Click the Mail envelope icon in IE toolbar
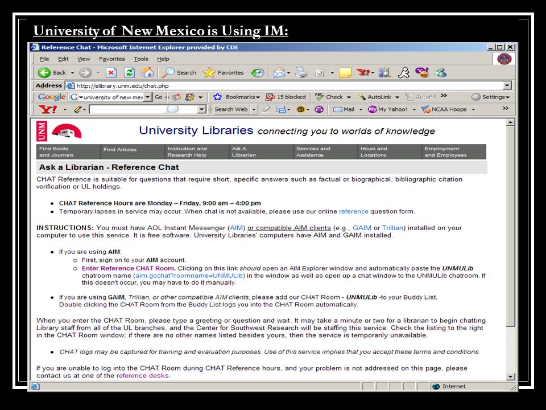 (x=279, y=72)
